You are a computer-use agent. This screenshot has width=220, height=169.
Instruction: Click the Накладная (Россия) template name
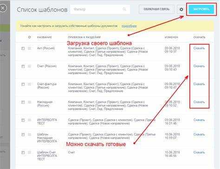pyautogui.click(x=45, y=104)
